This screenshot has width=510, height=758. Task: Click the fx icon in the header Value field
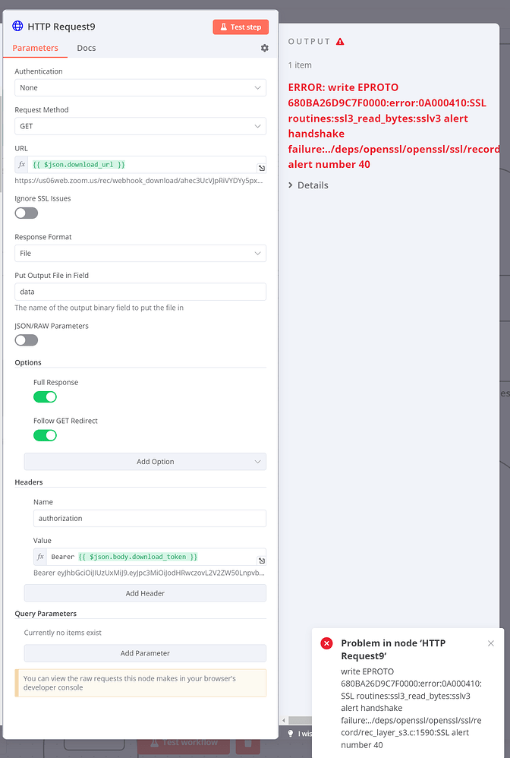40,556
